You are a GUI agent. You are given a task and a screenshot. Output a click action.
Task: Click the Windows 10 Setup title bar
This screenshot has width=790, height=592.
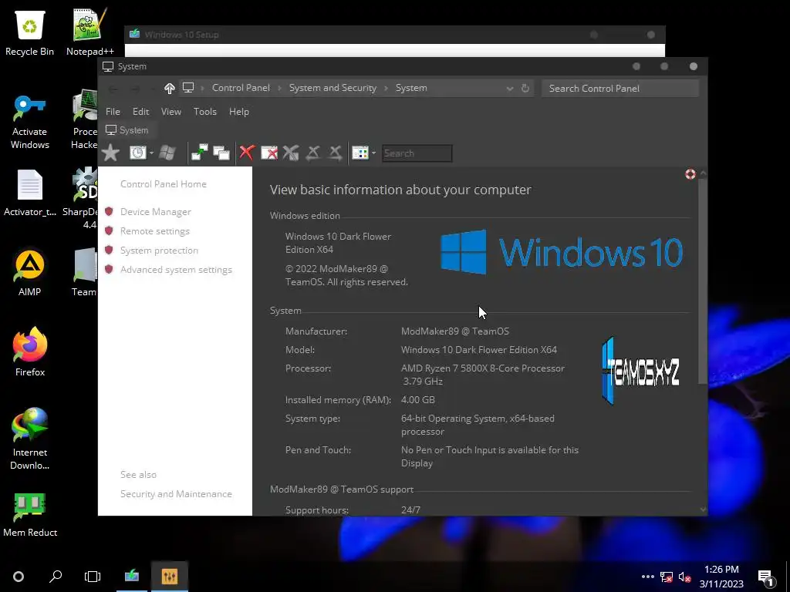pyautogui.click(x=395, y=34)
